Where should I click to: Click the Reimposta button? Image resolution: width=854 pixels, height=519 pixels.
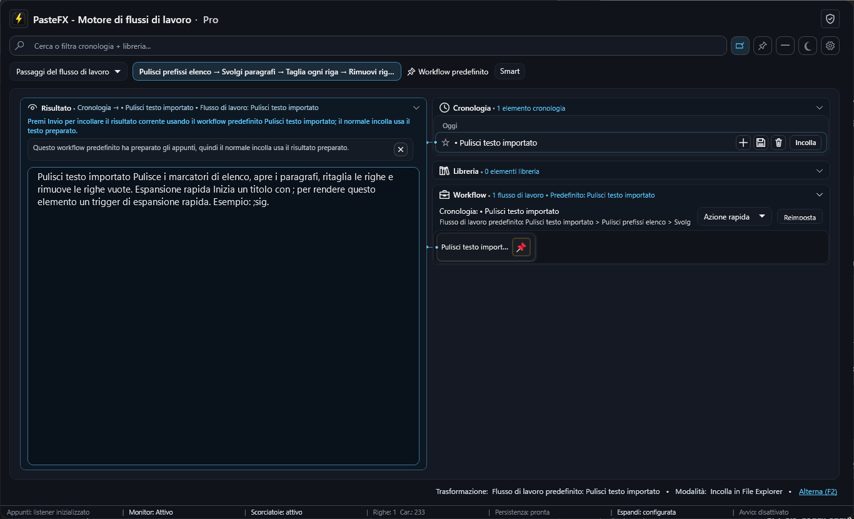tap(800, 218)
